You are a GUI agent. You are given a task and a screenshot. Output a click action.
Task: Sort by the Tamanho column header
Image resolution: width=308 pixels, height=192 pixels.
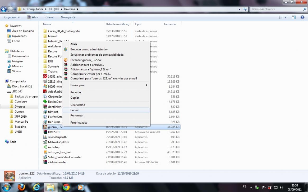click(x=170, y=24)
